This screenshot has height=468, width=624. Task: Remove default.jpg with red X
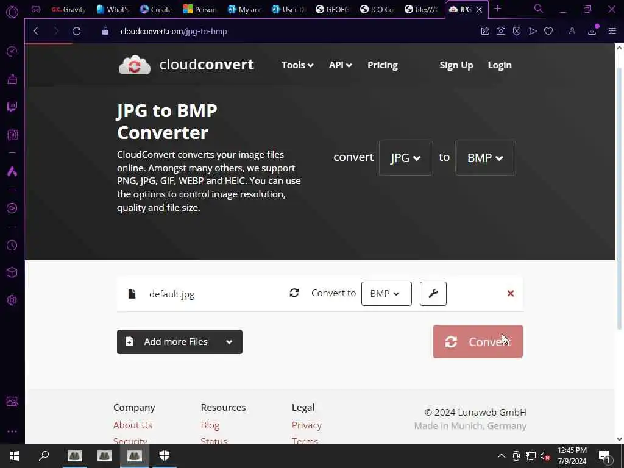click(511, 294)
